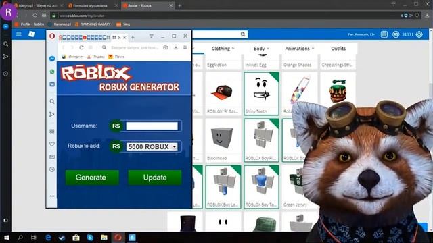Click the Roblox home logo icon
The width and height of the screenshot is (433, 243).
(x=32, y=34)
